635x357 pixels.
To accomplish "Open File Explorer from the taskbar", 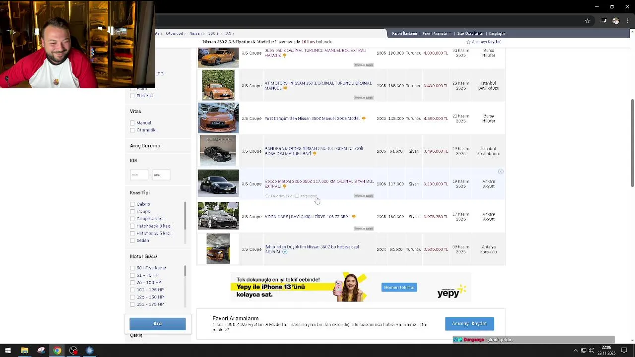I will [x=24, y=351].
